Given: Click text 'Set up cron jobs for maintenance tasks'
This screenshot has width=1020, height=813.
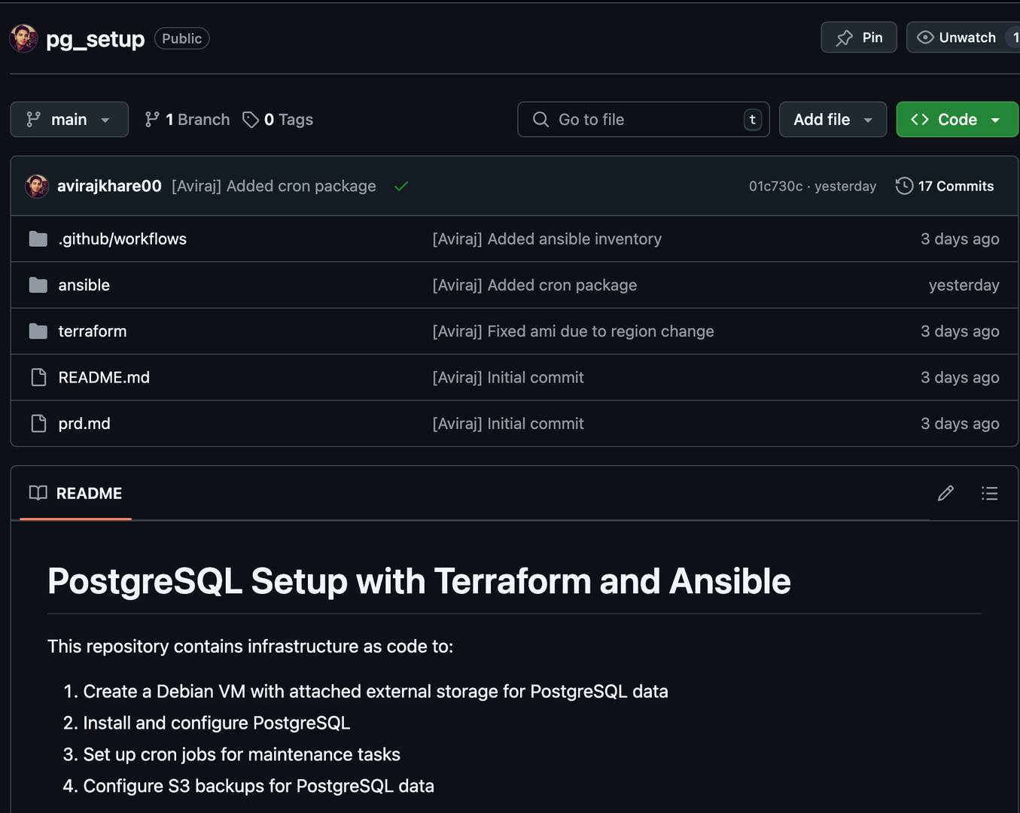Looking at the screenshot, I should point(242,754).
